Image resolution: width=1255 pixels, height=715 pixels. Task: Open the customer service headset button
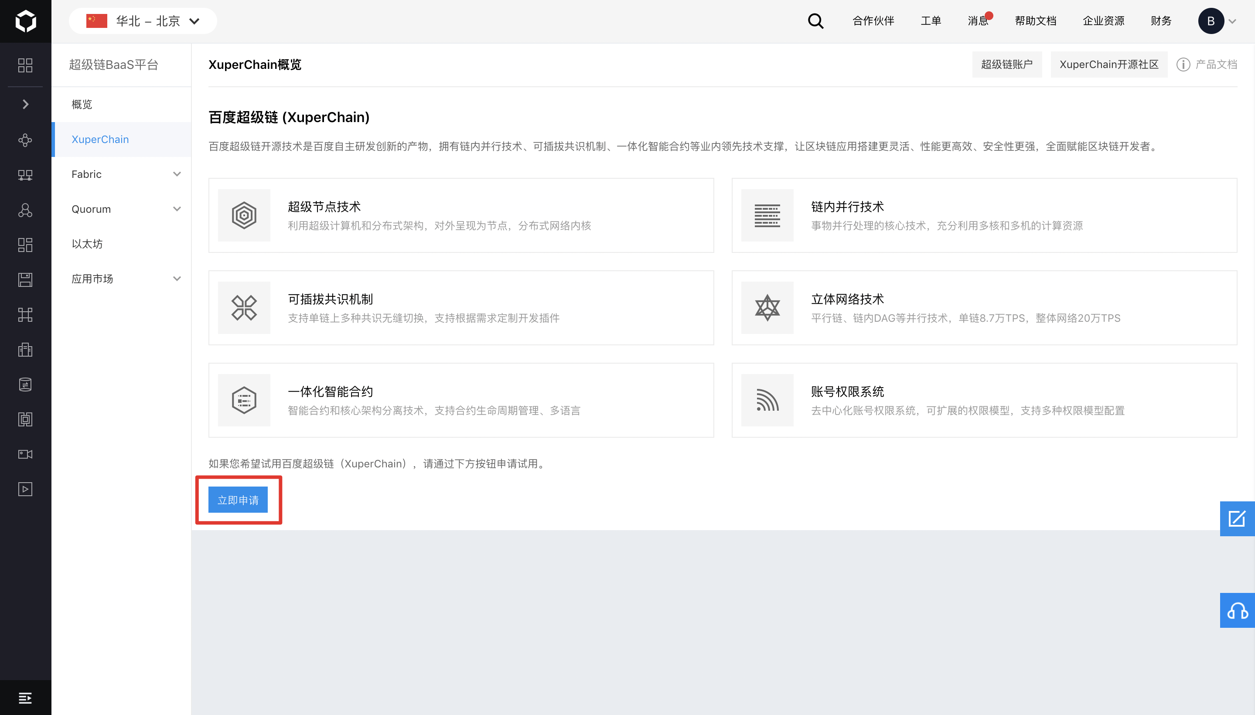[1237, 610]
